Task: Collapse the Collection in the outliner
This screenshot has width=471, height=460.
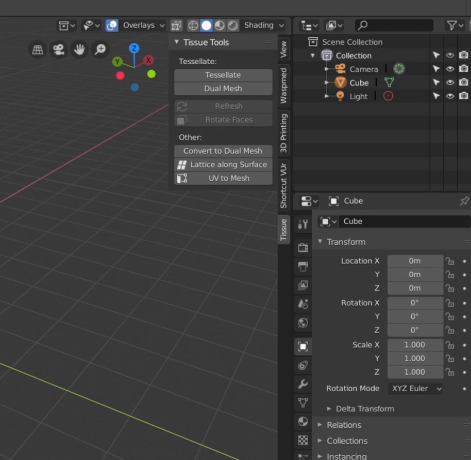Action: 313,55
